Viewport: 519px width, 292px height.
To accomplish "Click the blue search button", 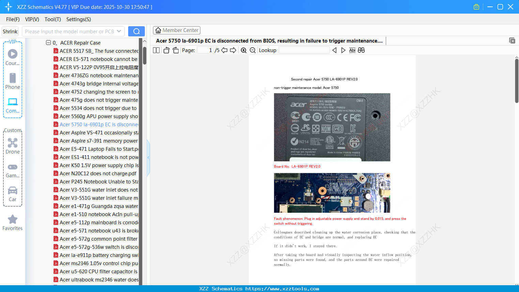I will pos(136,31).
